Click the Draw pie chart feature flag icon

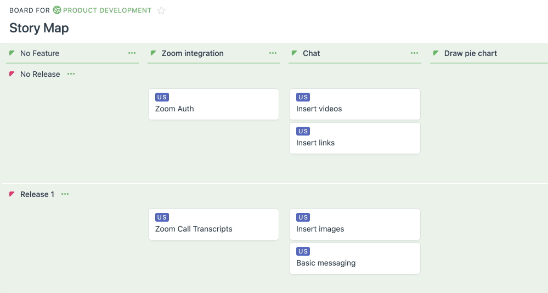(x=436, y=53)
